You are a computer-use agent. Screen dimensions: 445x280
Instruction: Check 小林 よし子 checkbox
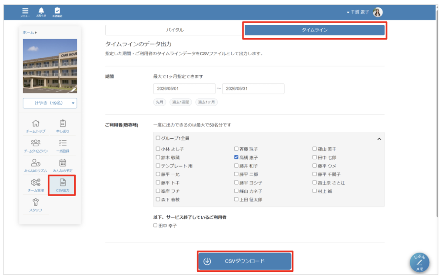pos(158,149)
